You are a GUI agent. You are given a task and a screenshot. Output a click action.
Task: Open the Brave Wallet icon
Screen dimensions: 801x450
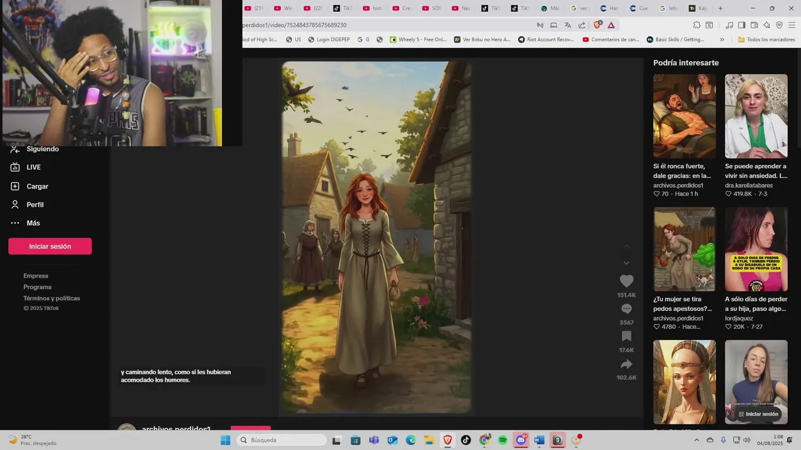click(754, 25)
